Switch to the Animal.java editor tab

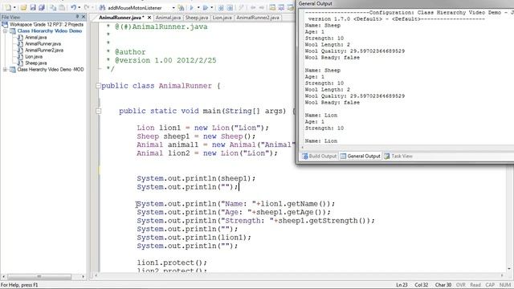tap(168, 18)
